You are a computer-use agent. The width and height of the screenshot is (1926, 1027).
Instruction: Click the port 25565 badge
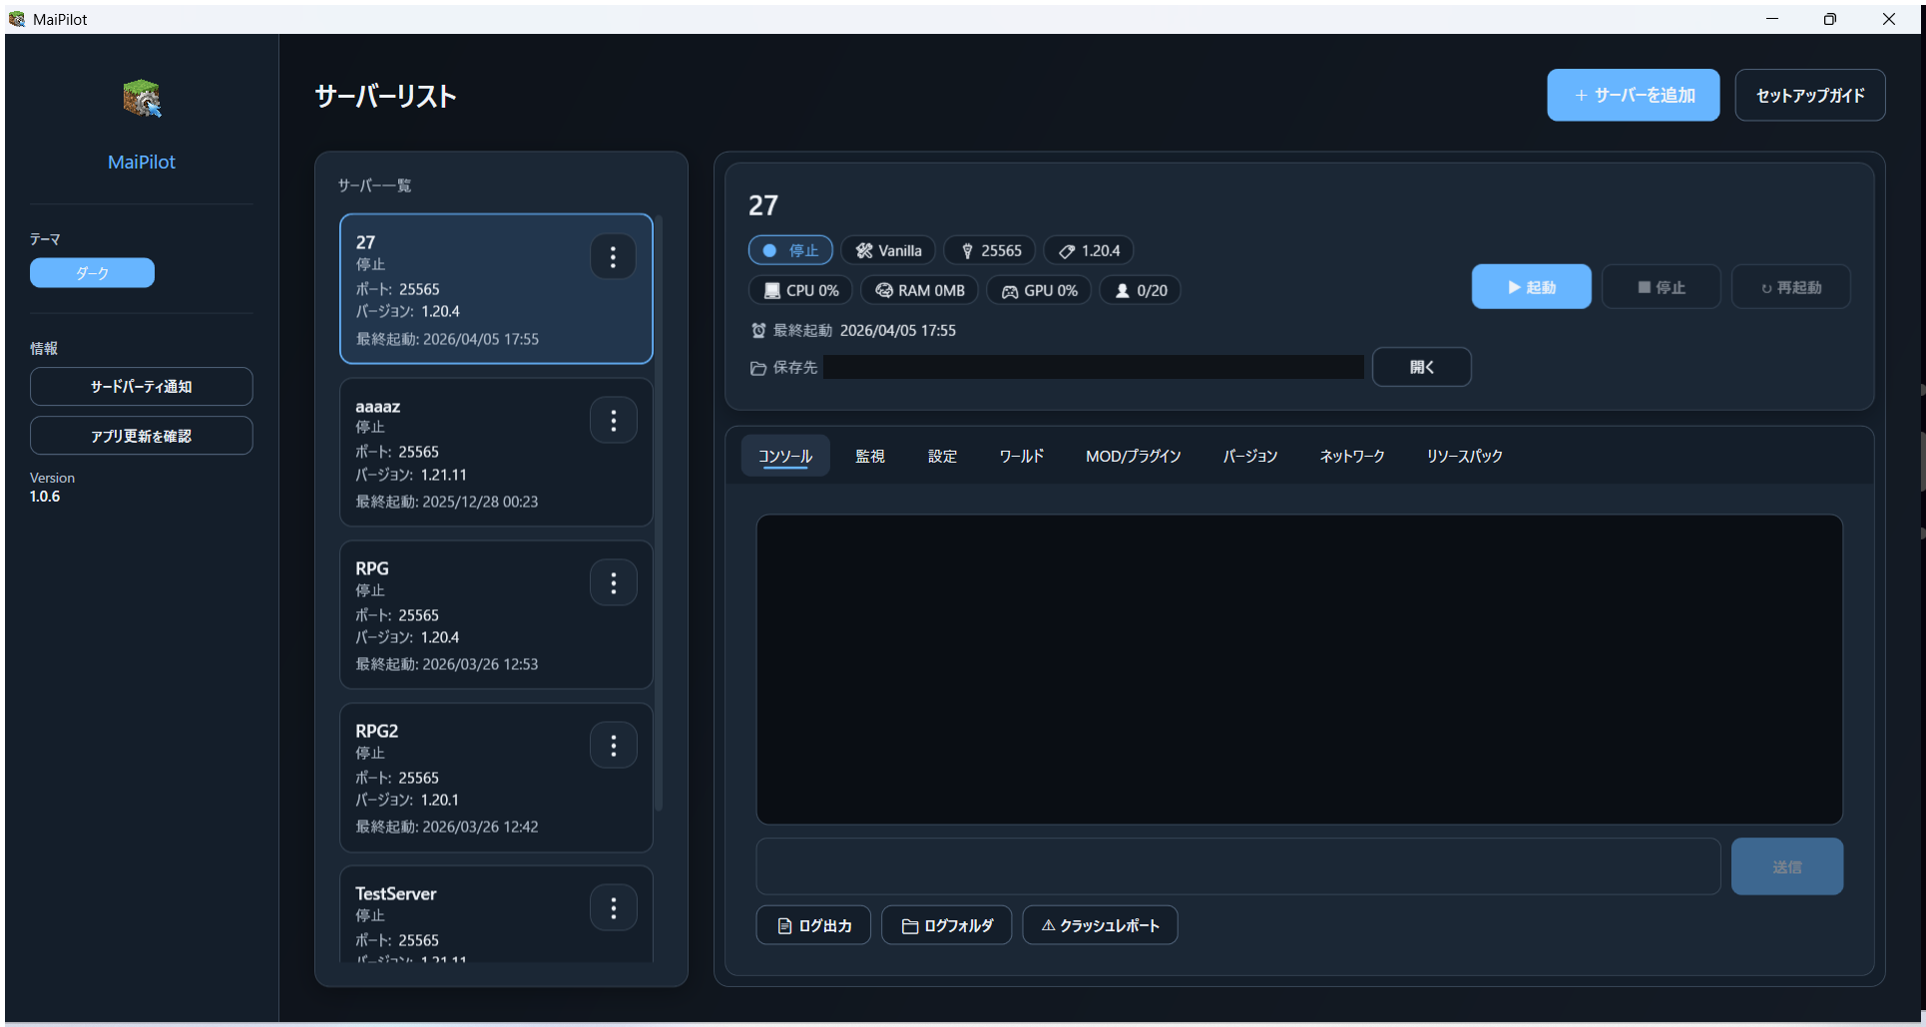click(990, 250)
